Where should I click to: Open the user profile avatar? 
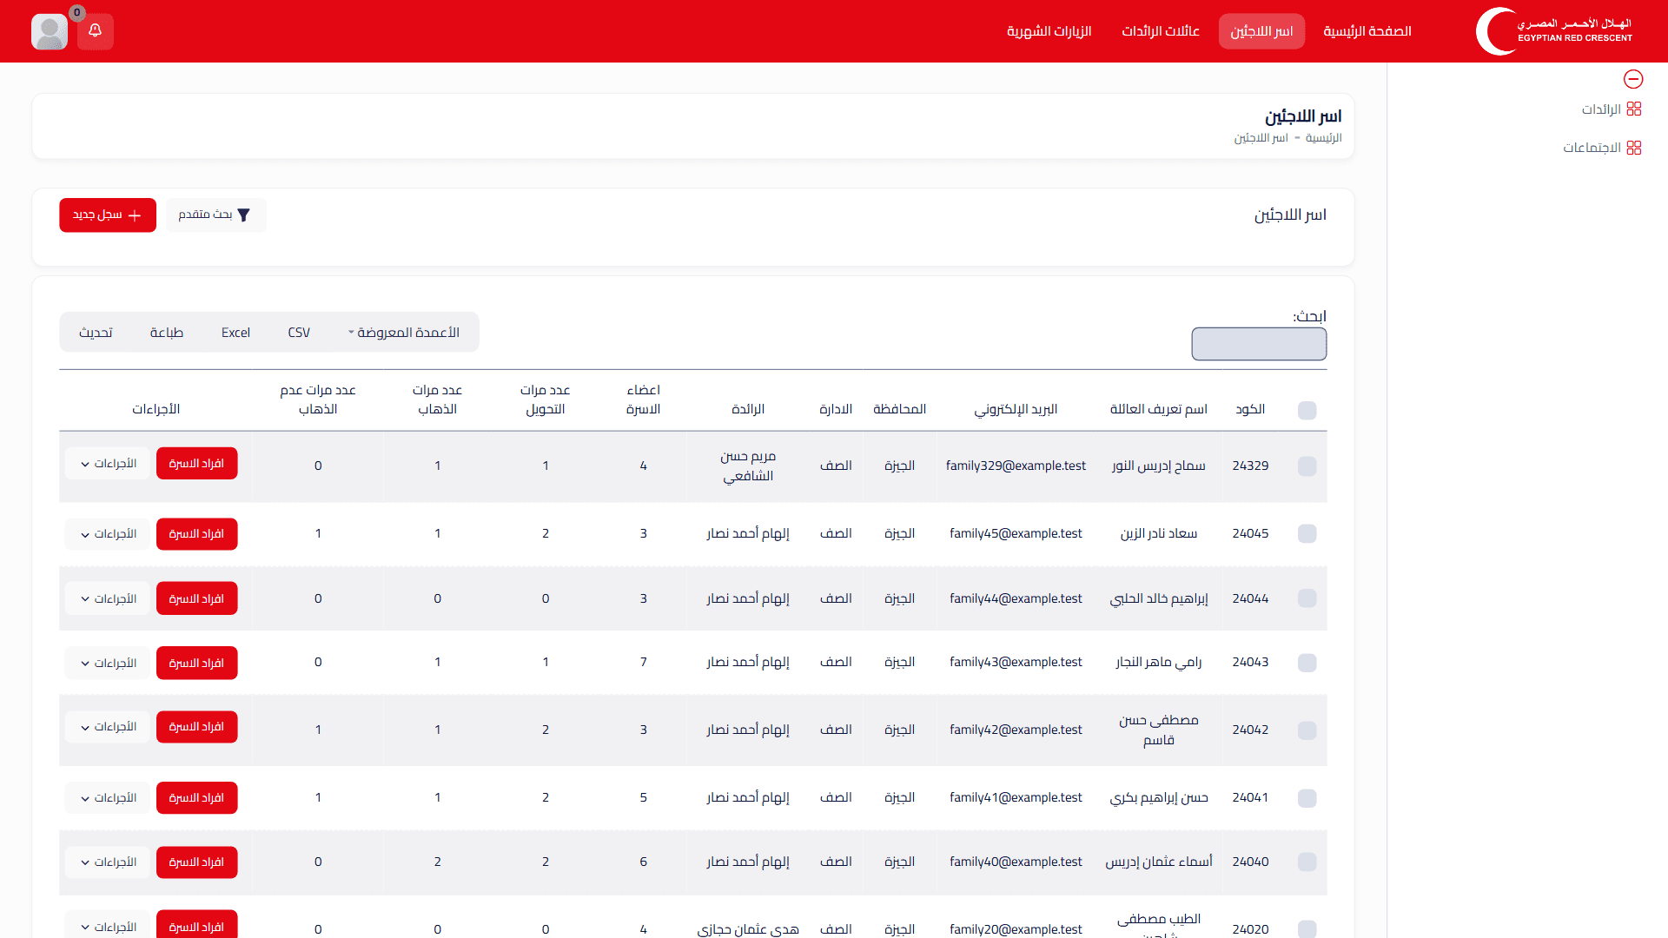[50, 32]
